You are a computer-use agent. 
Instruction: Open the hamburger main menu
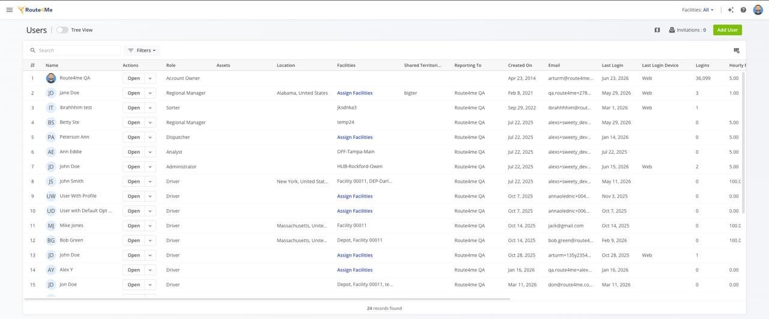point(9,10)
